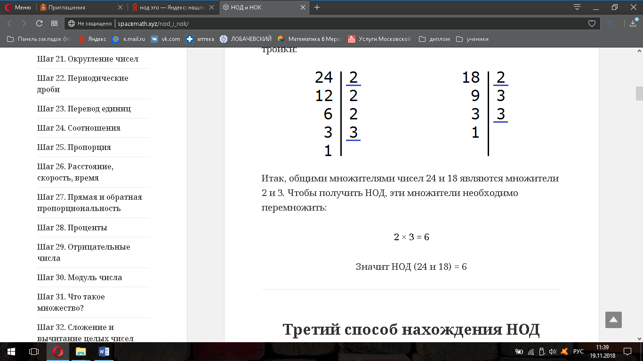Open the vk.com bookmark

[166, 39]
